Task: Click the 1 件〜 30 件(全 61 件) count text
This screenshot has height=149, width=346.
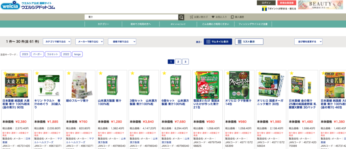Action: tap(23, 41)
